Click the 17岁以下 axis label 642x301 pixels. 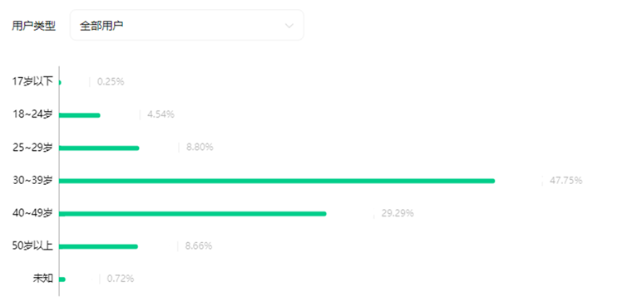pos(32,82)
